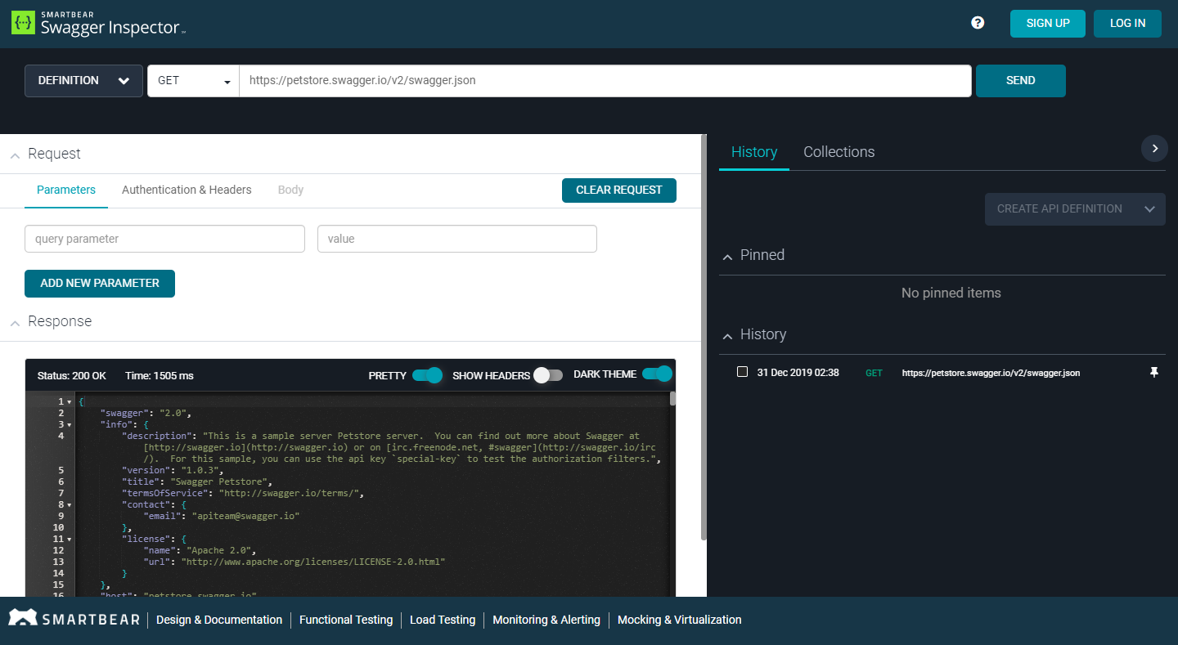Screen dimensions: 1178x645
Task: Open the GET method dropdown
Action: (x=193, y=81)
